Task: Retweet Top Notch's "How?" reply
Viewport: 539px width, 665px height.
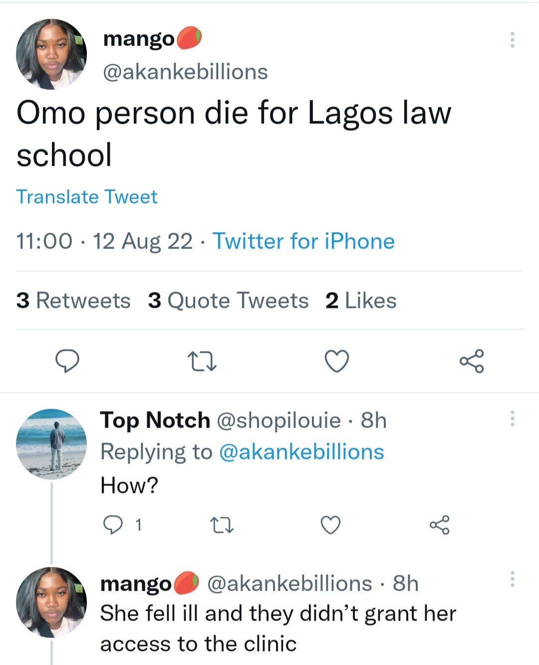Action: coord(222,525)
